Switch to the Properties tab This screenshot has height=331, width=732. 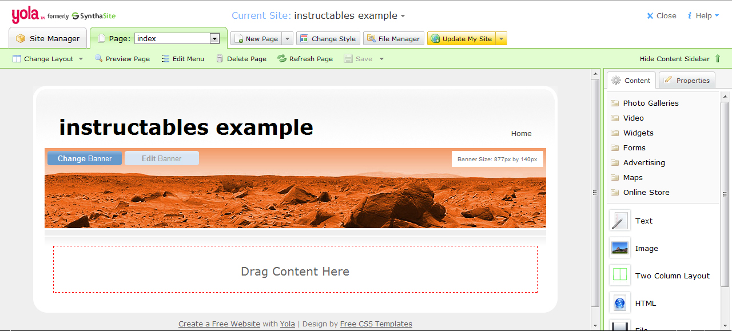[687, 80]
